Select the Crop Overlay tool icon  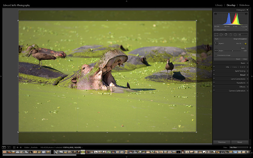216,35
